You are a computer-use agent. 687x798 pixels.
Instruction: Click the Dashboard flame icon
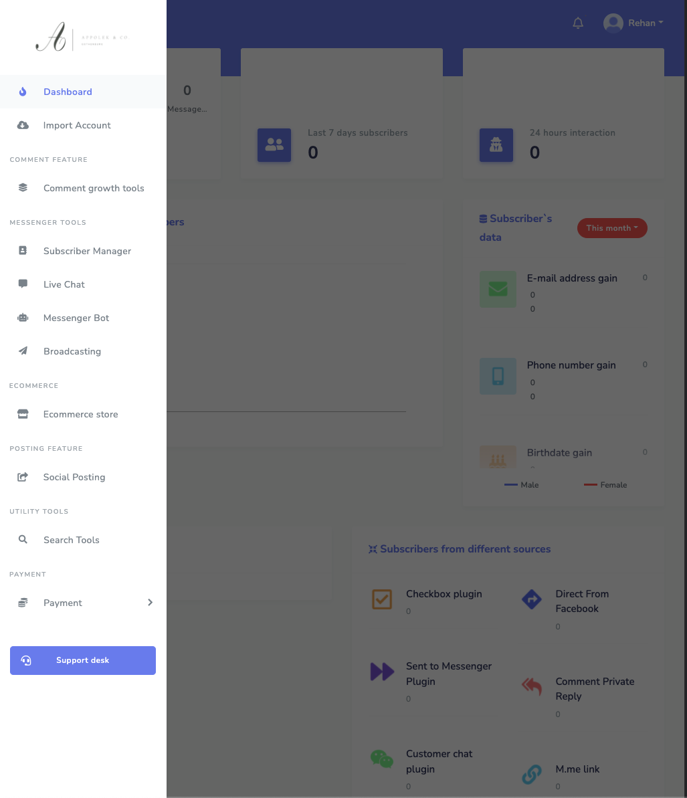point(23,92)
